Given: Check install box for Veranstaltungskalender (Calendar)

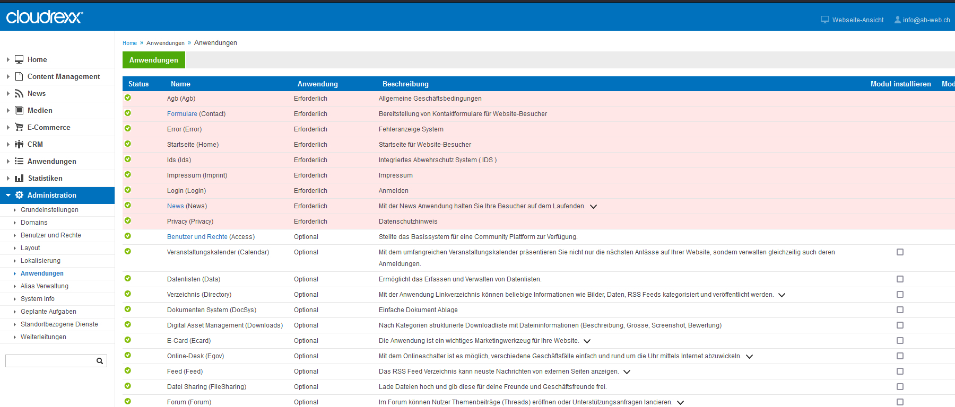Looking at the screenshot, I should click(x=900, y=252).
